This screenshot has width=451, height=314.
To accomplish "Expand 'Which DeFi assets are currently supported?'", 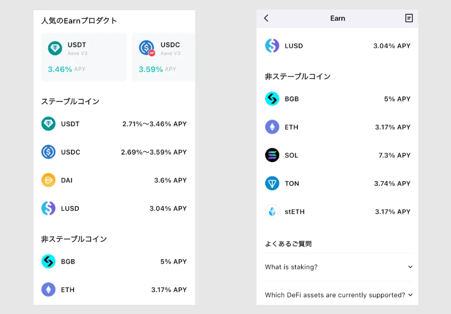I will pos(338,295).
